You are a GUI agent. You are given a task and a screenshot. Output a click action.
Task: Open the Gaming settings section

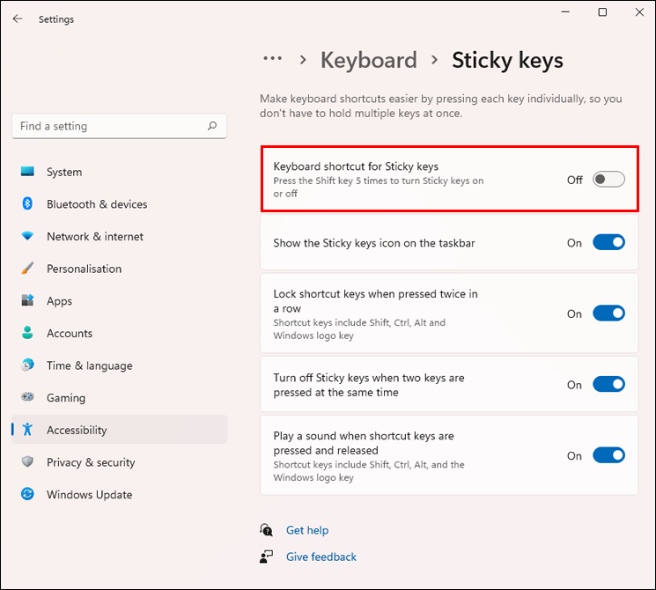click(66, 398)
